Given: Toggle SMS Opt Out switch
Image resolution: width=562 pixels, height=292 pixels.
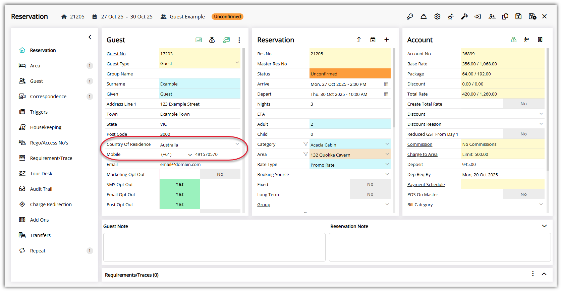Looking at the screenshot, I should [200, 184].
